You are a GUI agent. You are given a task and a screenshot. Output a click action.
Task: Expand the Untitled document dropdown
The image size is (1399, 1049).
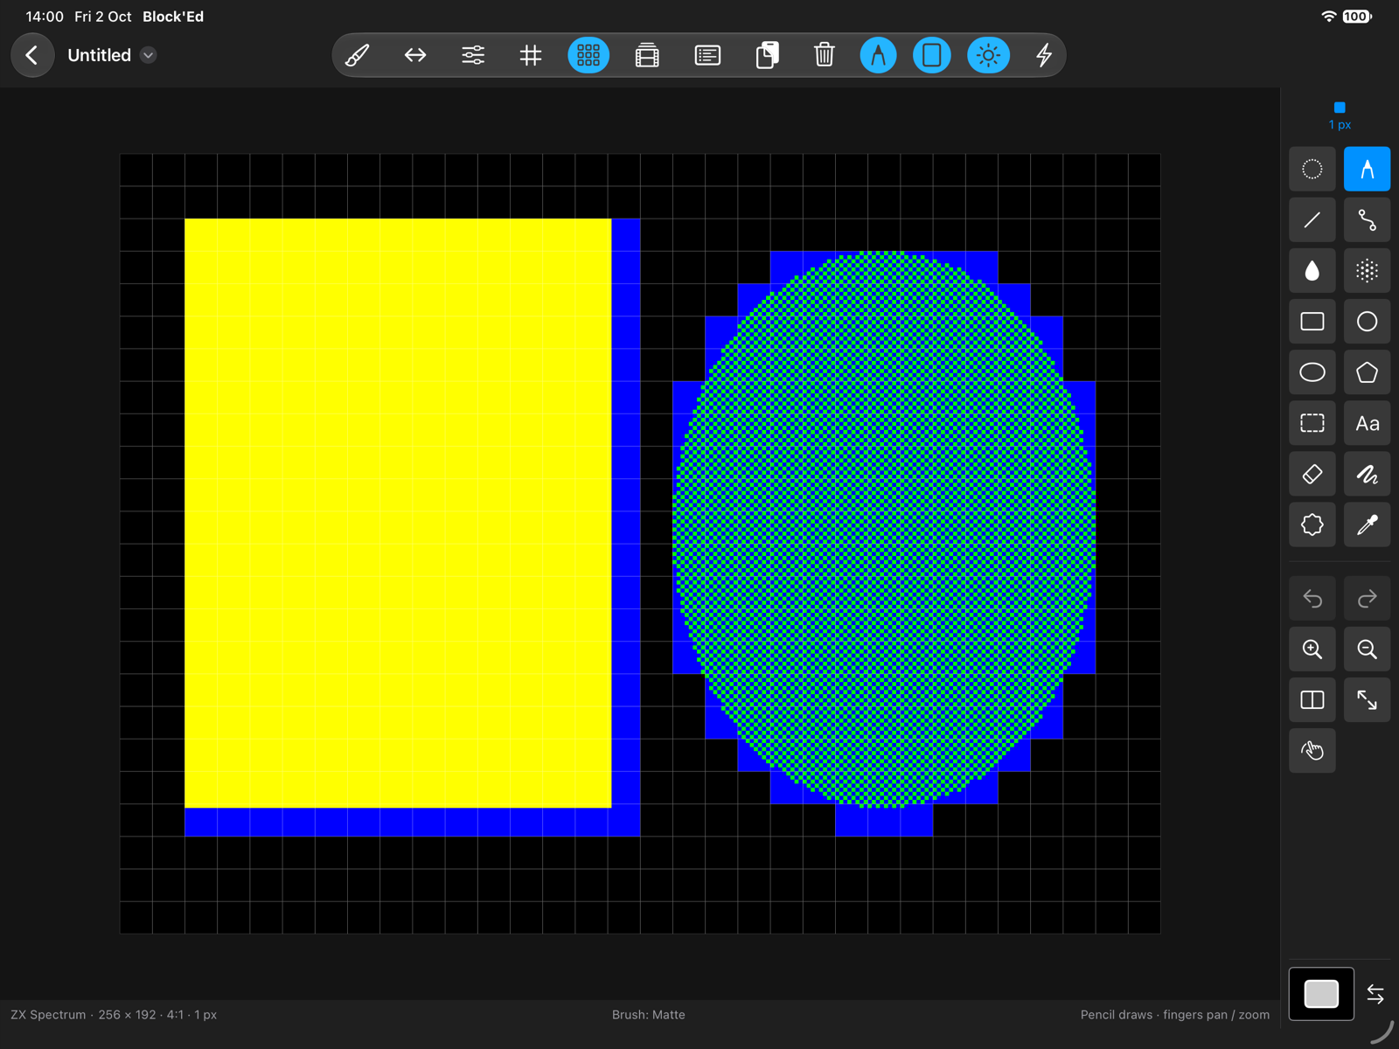coord(149,55)
